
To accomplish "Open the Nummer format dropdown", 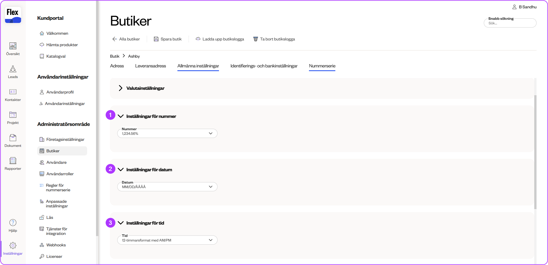I will (x=167, y=133).
